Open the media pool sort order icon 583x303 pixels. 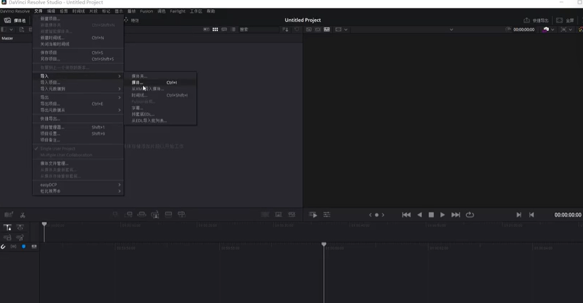[x=285, y=29]
